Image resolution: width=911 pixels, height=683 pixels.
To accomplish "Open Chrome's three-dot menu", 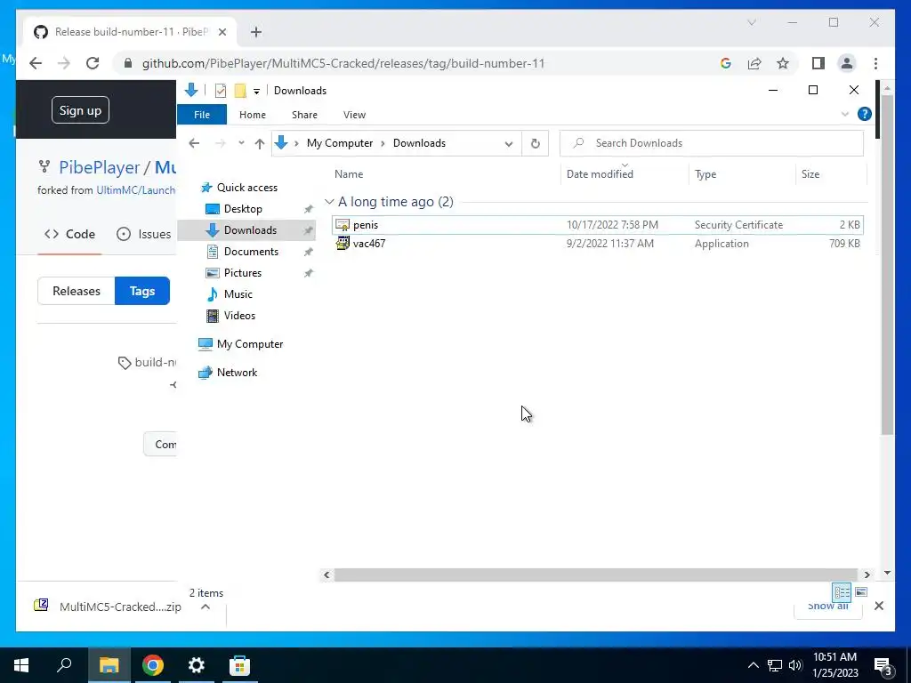I will pos(875,63).
